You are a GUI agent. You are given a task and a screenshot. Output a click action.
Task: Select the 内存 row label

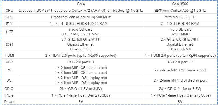coord(10,23)
